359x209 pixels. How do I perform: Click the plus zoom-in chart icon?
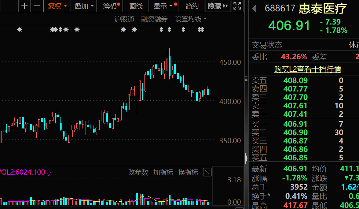[x=25, y=6]
